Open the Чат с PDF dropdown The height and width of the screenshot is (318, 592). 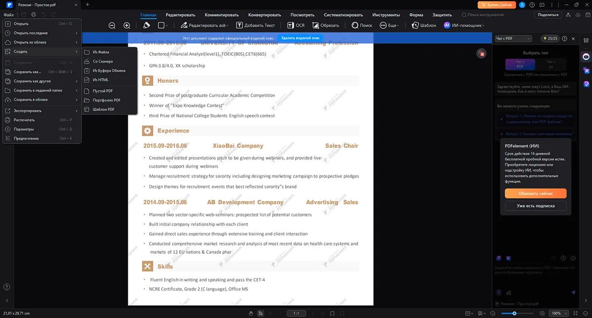point(513,38)
